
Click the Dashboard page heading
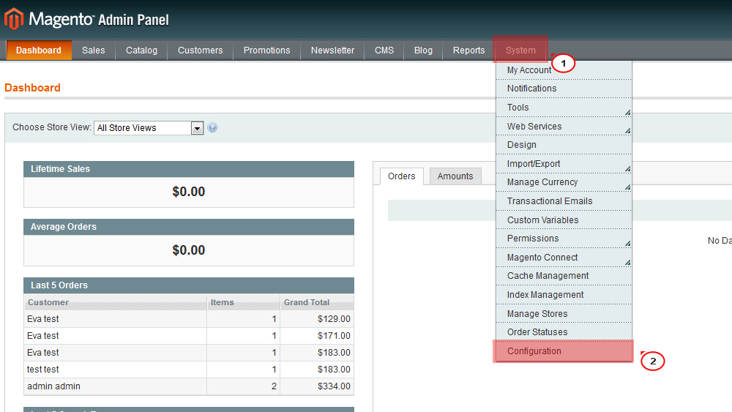click(x=32, y=88)
